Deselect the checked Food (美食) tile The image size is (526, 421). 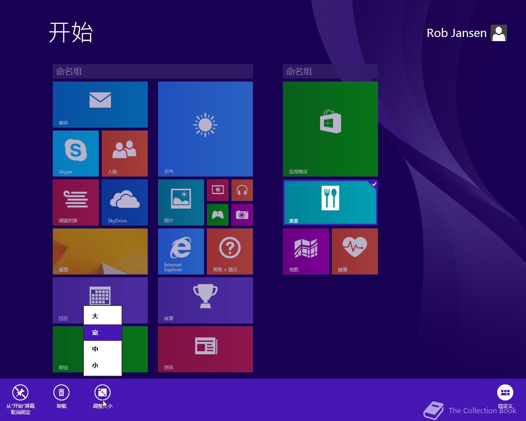(330, 202)
